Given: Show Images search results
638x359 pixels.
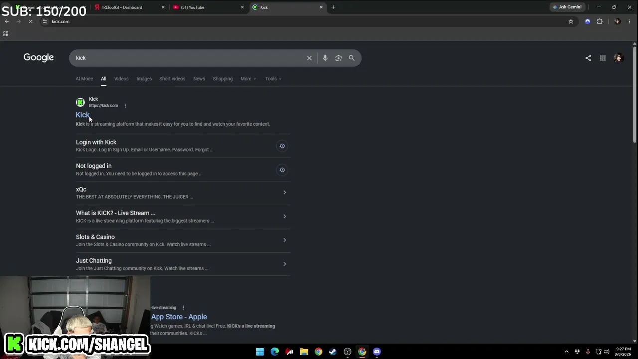Looking at the screenshot, I should point(144,79).
